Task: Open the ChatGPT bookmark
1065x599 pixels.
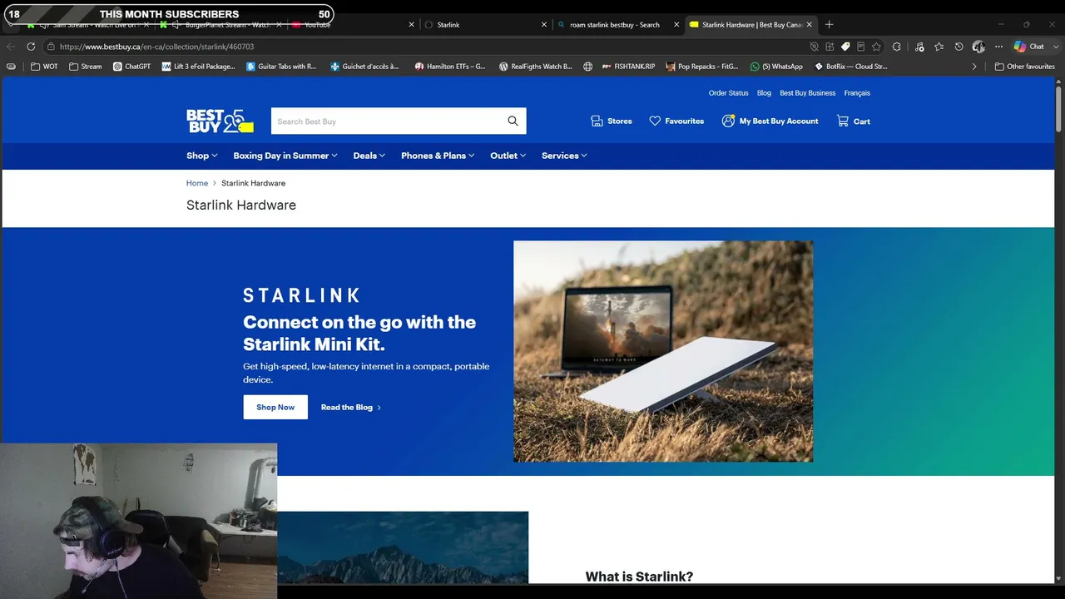Action: 131,67
